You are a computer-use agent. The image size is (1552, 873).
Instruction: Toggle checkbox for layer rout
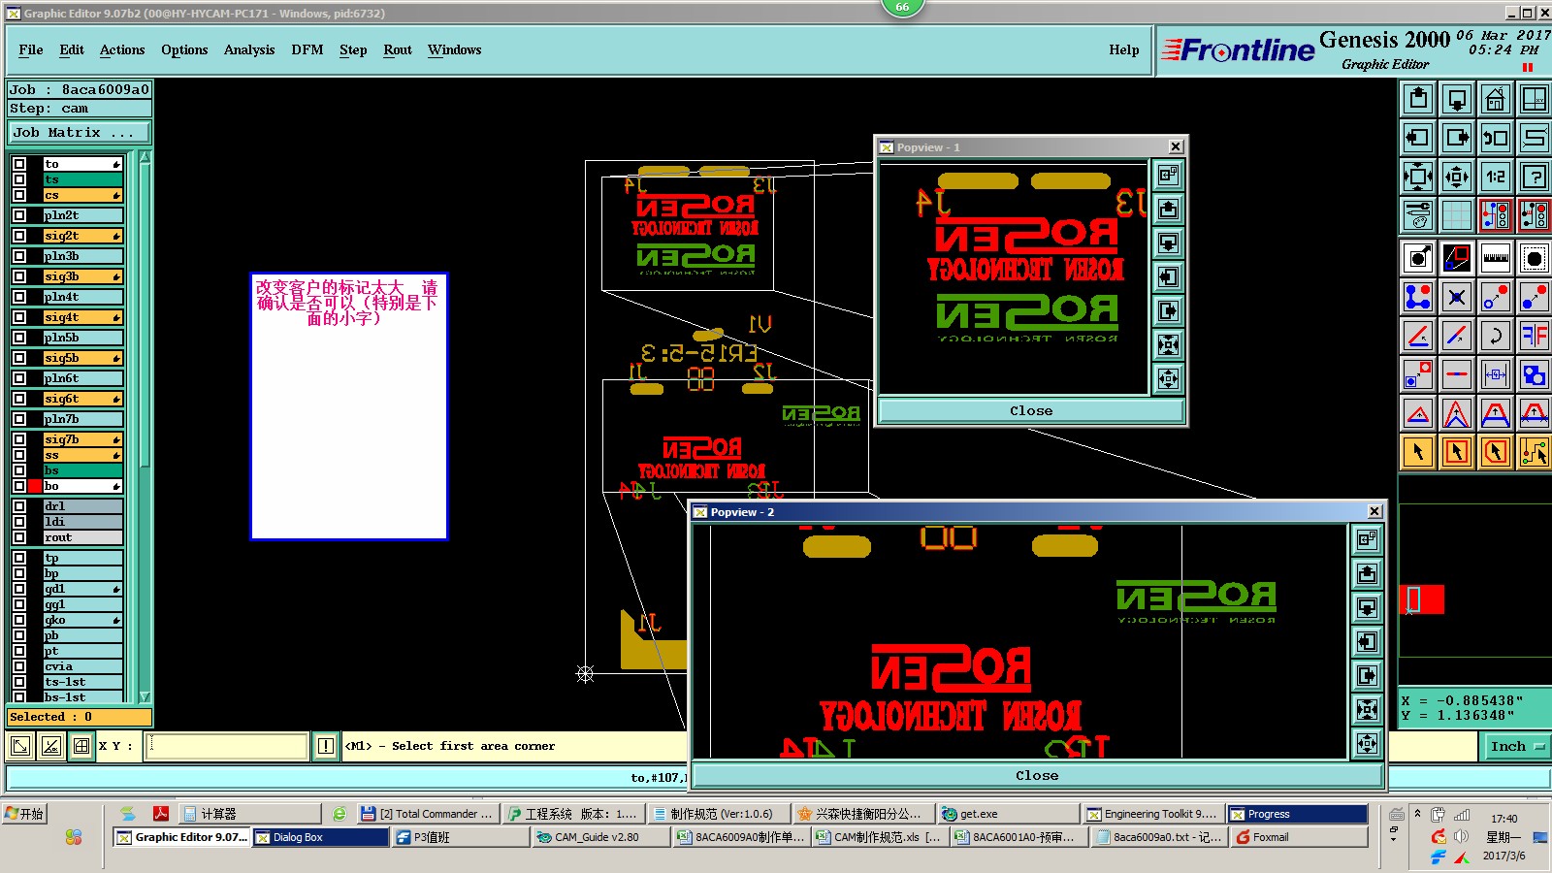pos(19,537)
